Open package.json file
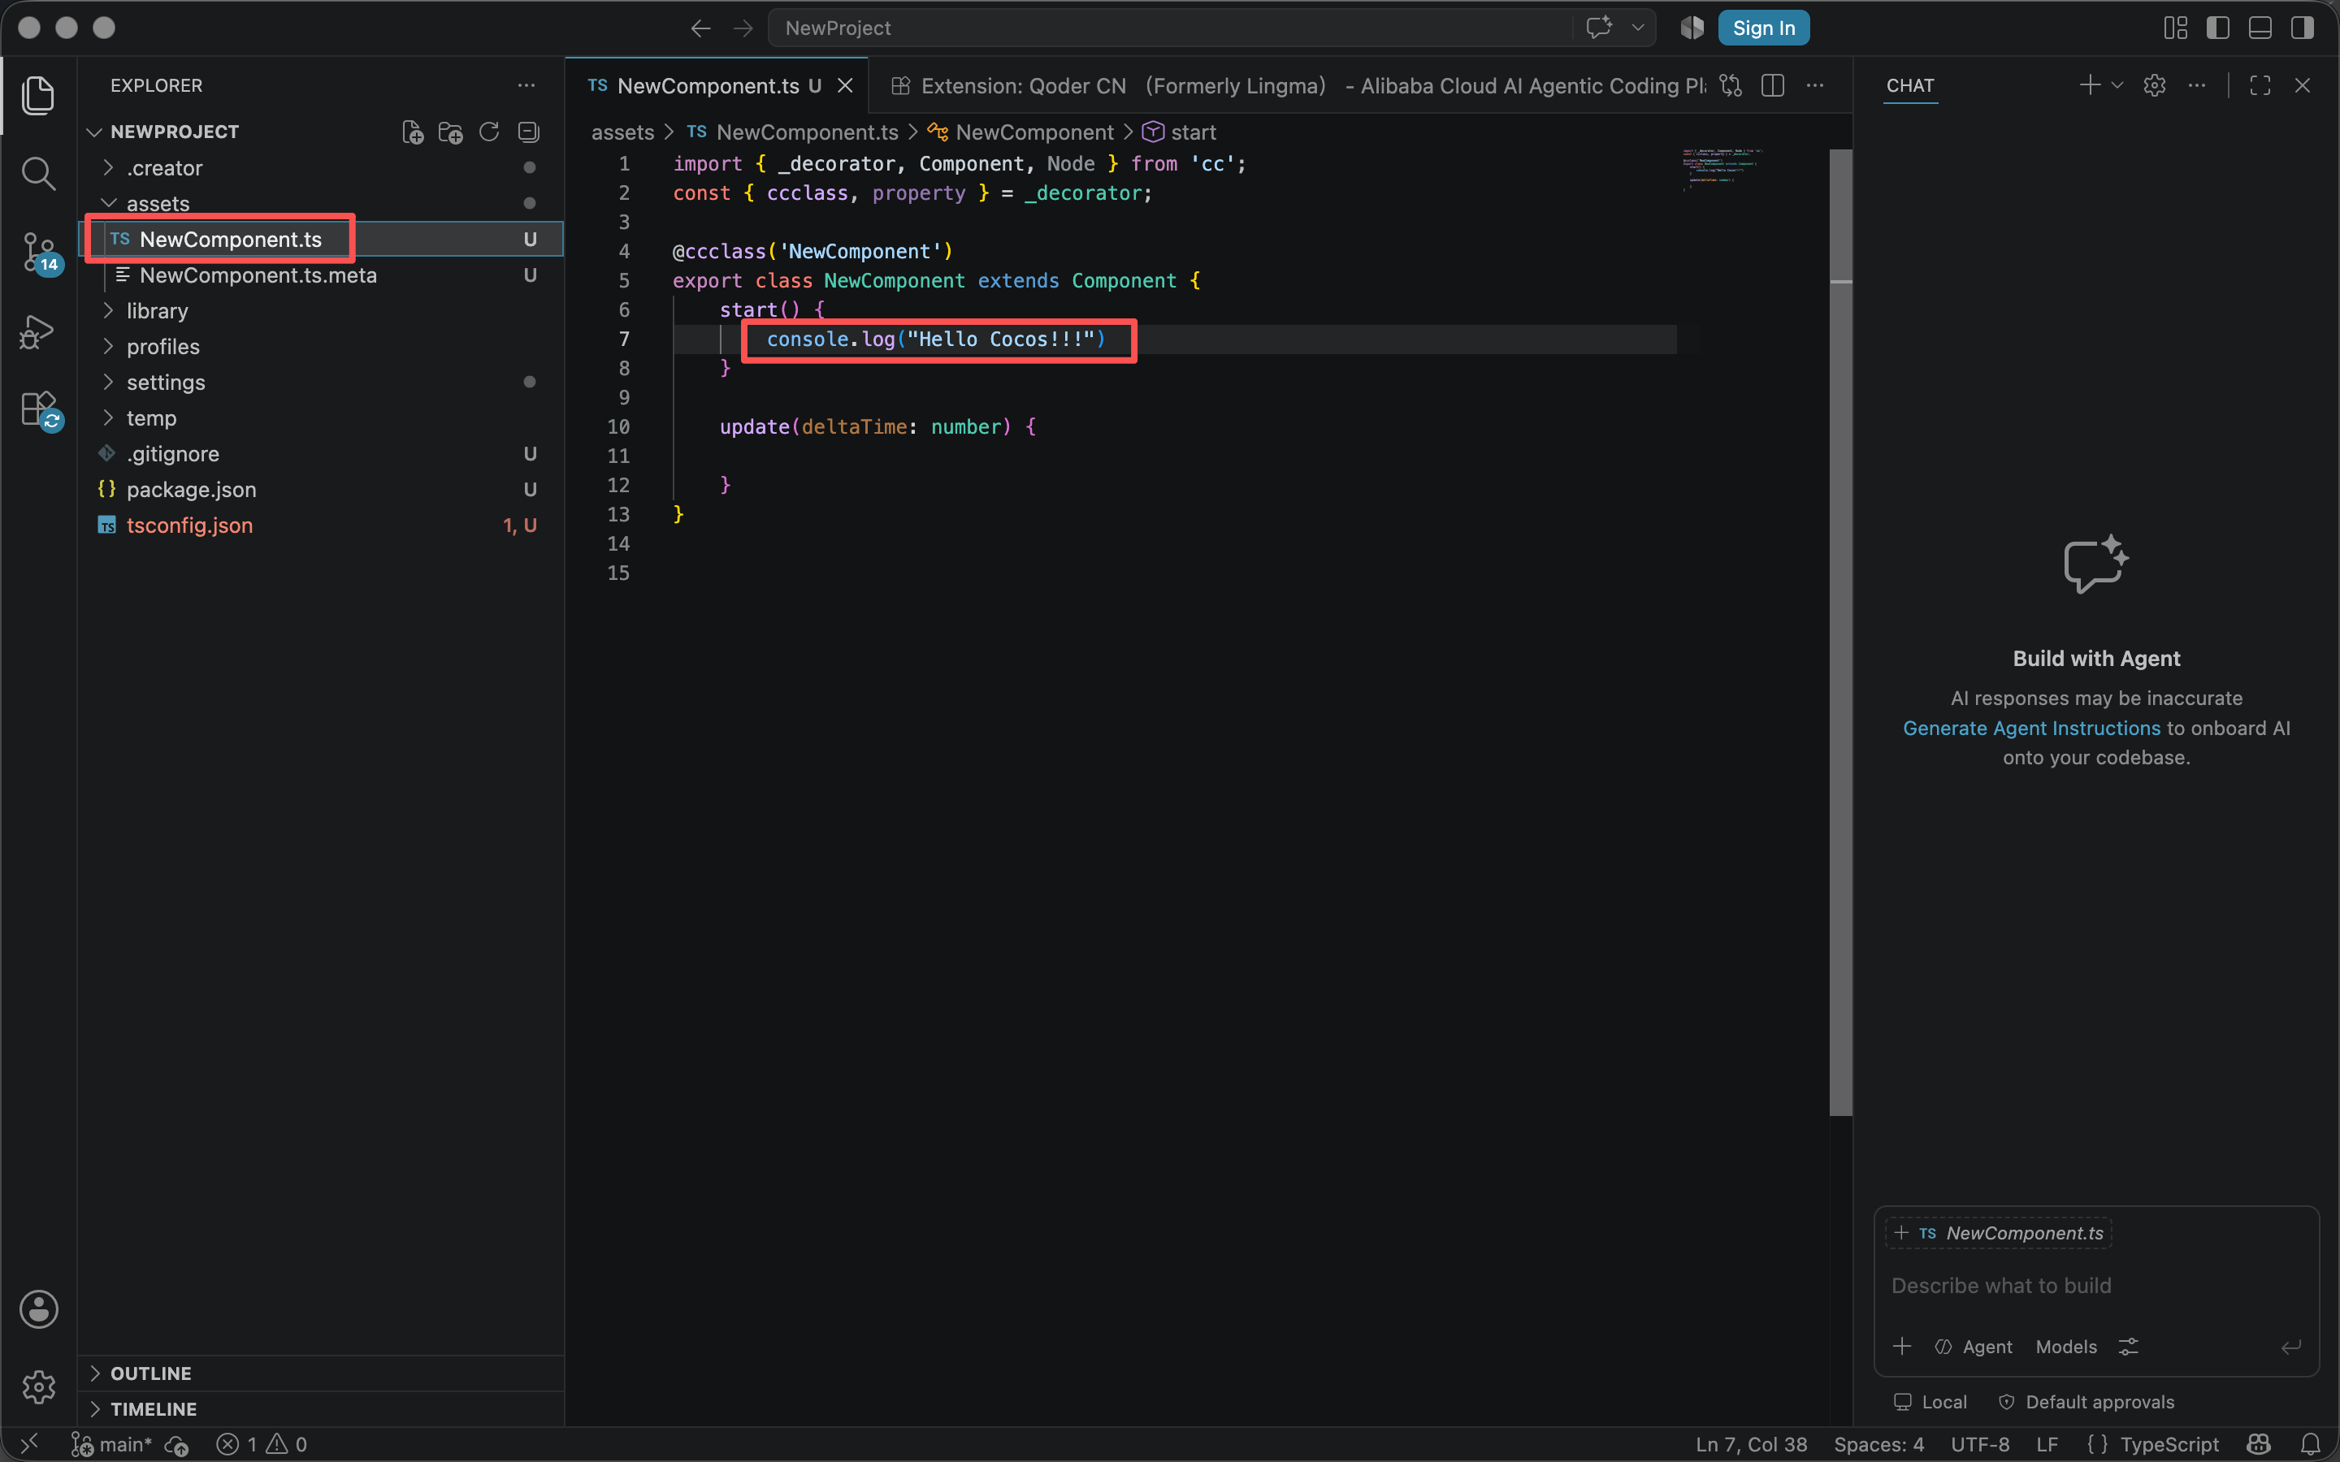2340x1462 pixels. pos(319,489)
